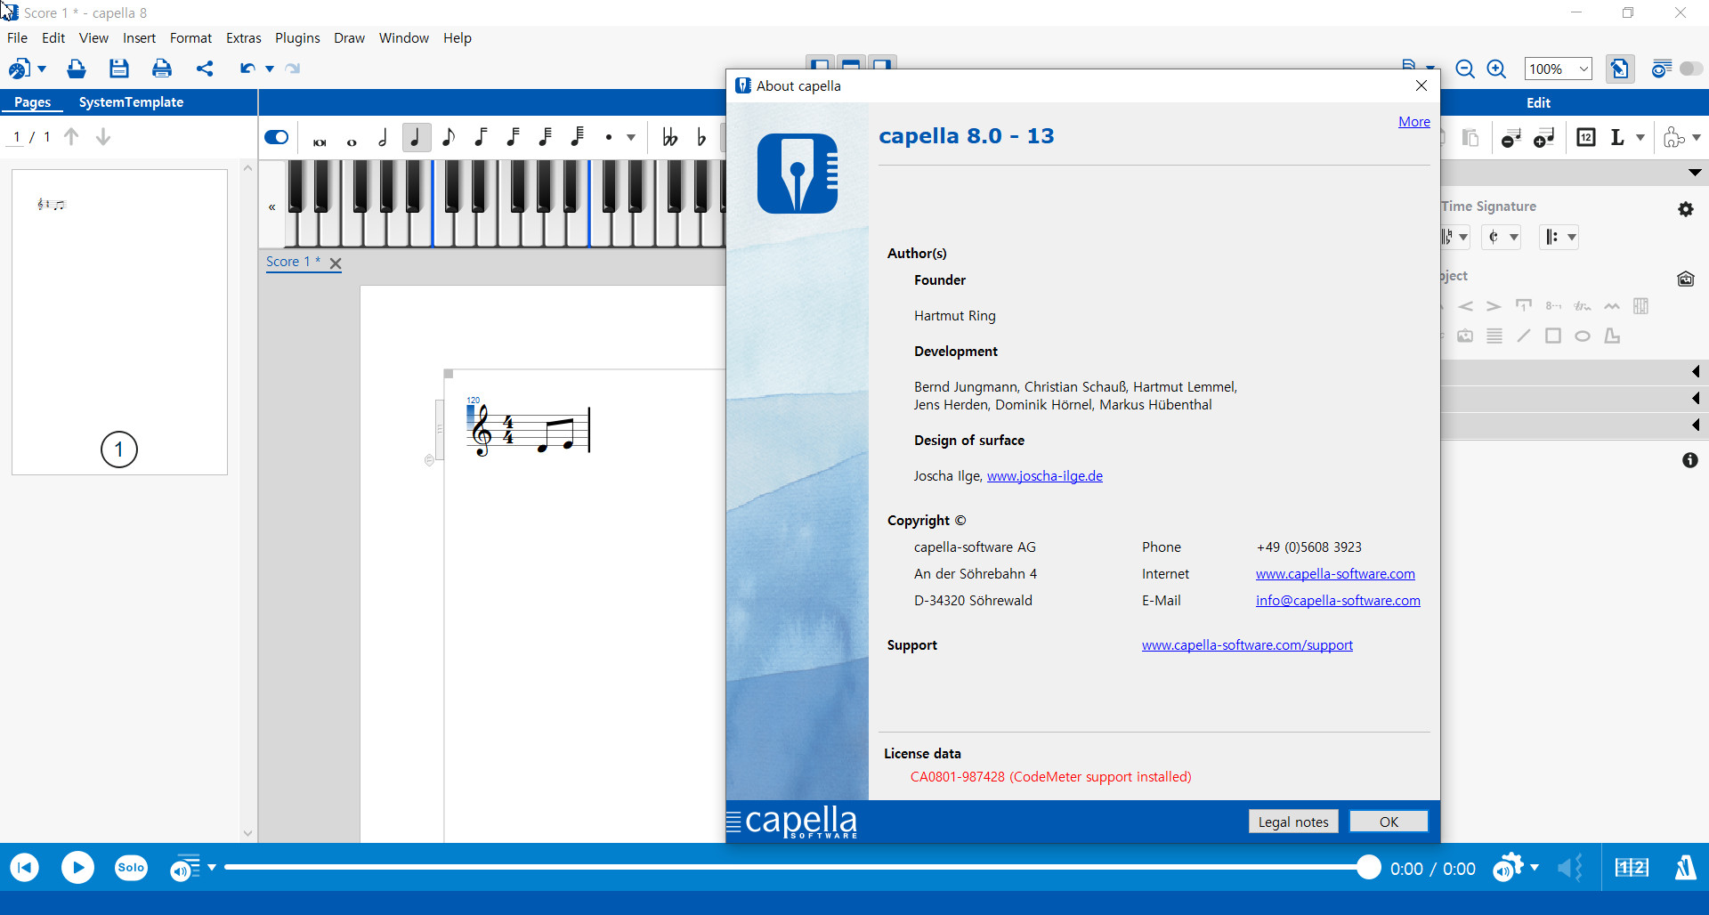Screen dimensions: 1709x915
Task: Open the object gallery icon
Action: [x=1686, y=279]
